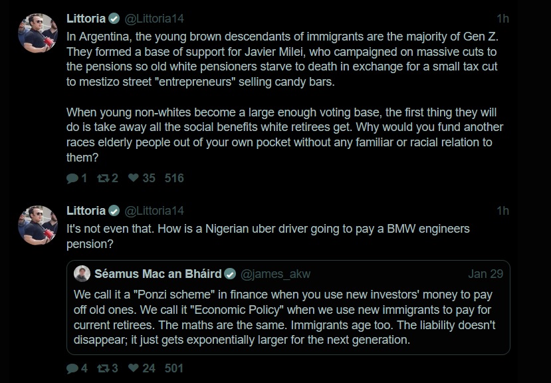
Task: Click Séamus Mac an Bháird small avatar
Action: click(82, 274)
